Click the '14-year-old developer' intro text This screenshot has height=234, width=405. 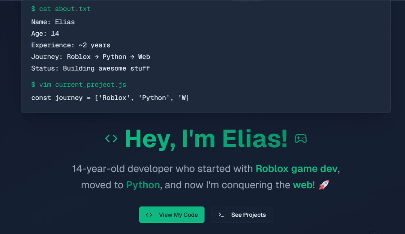point(162,169)
